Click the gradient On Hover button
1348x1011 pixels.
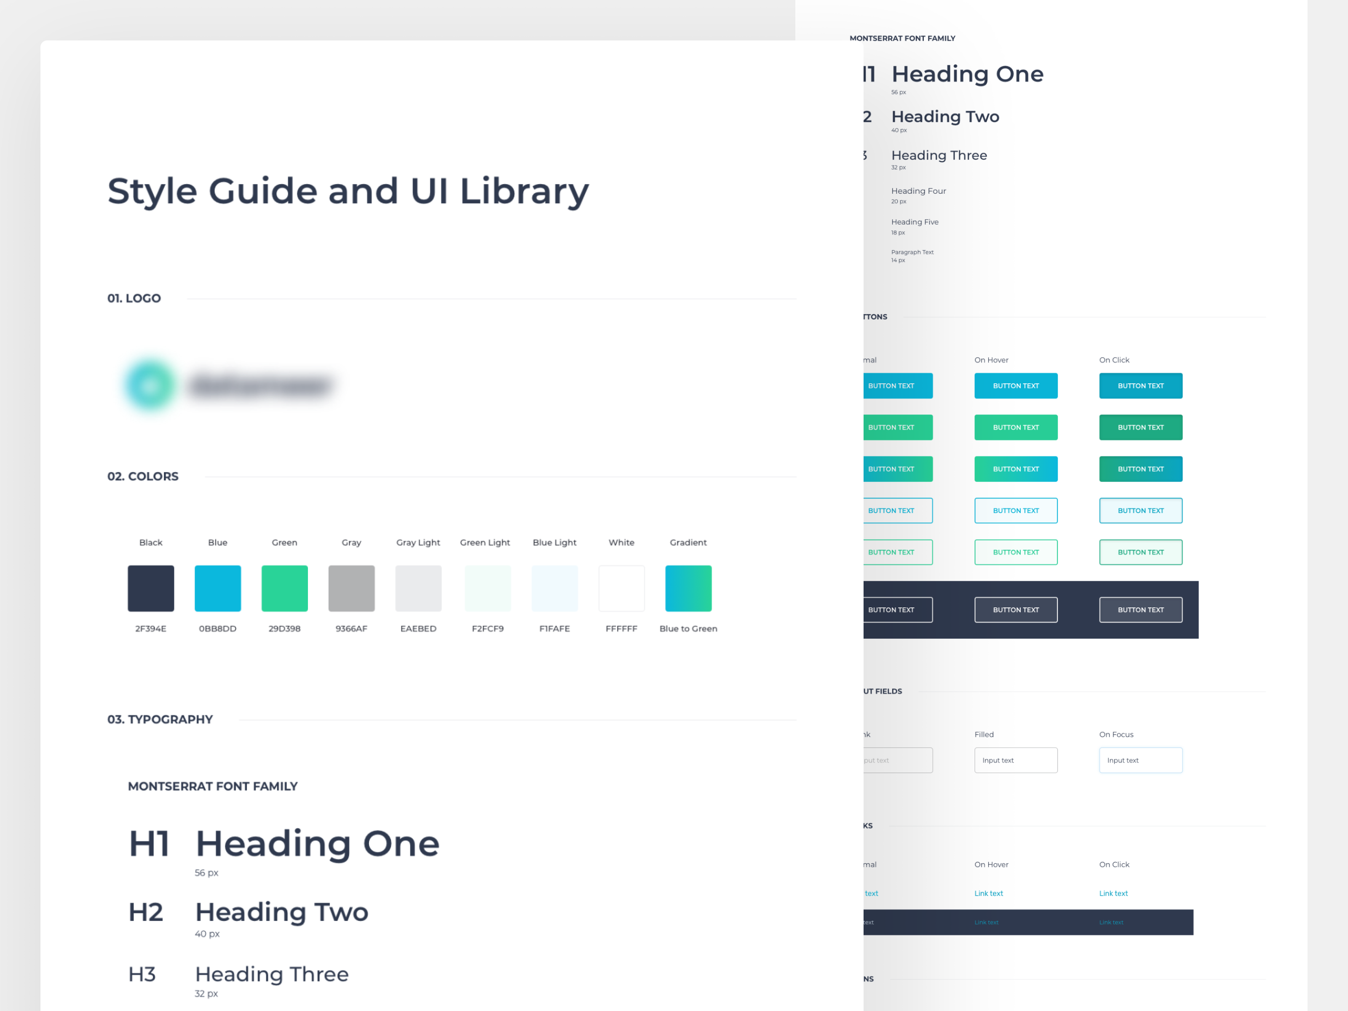pos(1016,468)
